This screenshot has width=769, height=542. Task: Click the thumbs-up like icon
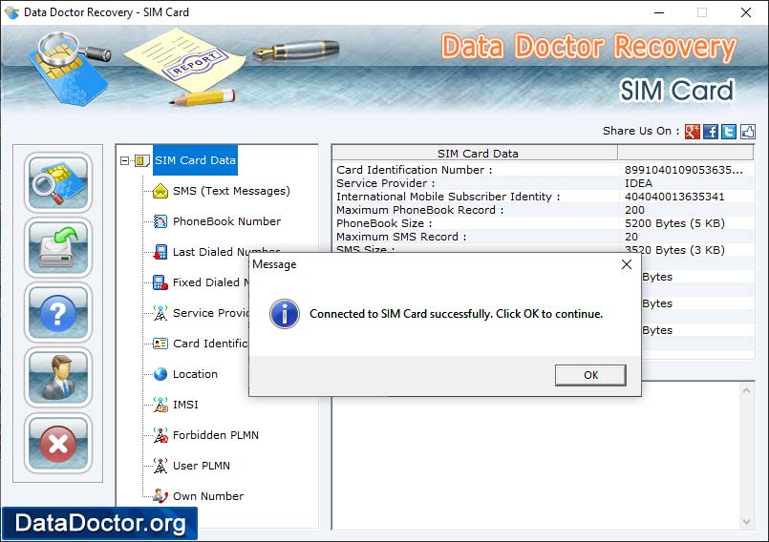click(x=747, y=132)
